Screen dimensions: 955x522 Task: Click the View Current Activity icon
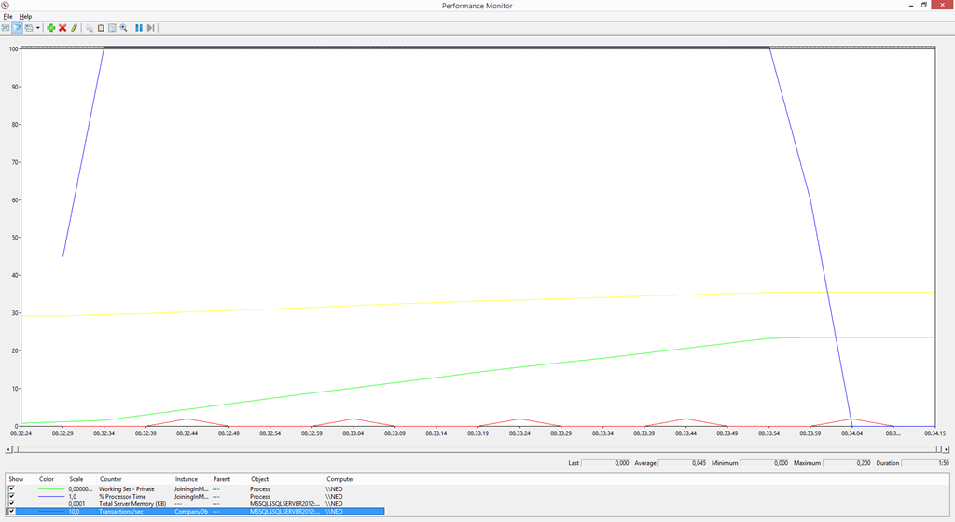pos(6,28)
